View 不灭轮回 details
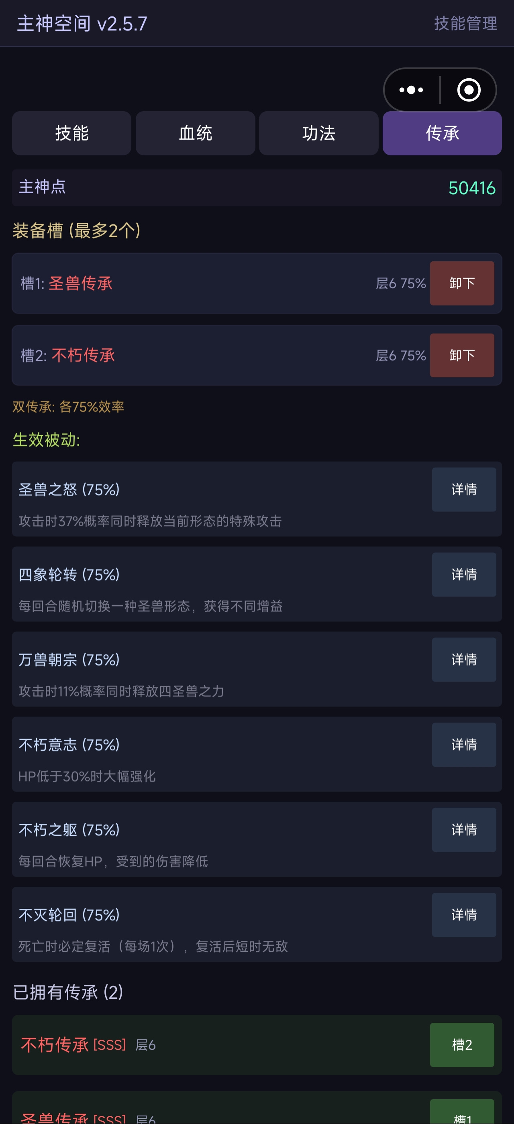 (464, 915)
